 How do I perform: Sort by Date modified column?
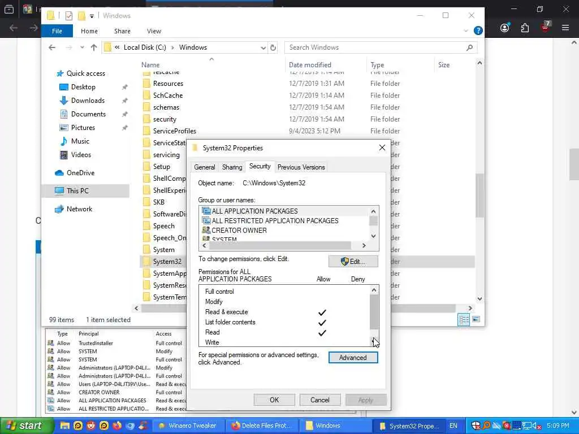coord(310,65)
